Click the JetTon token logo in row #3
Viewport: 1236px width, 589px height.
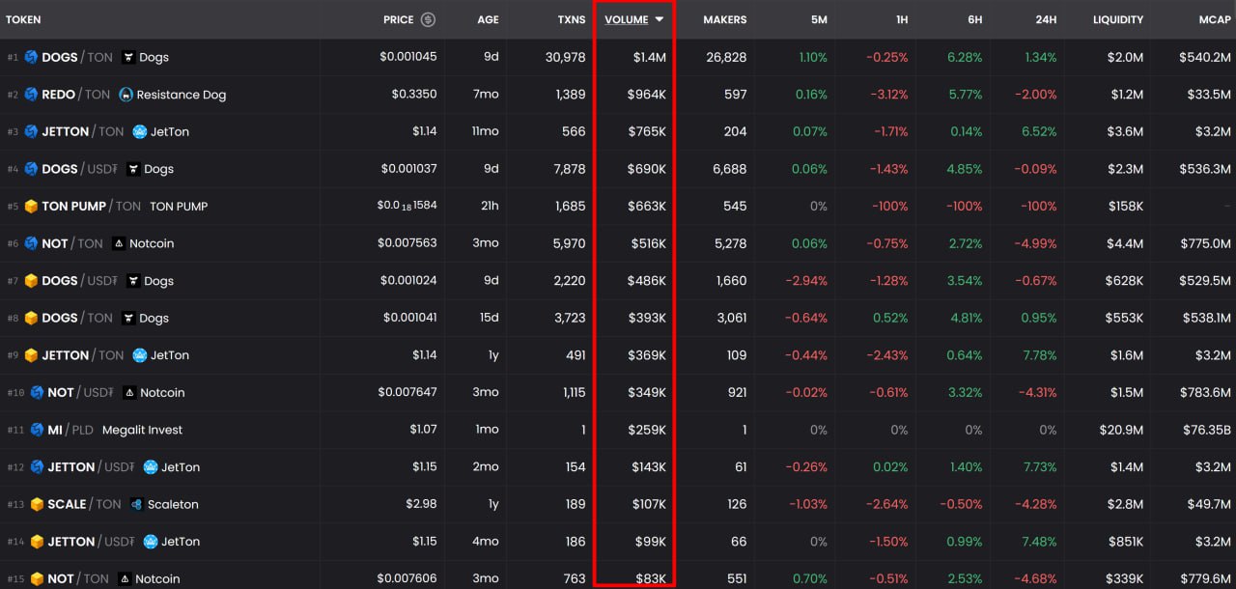click(139, 131)
